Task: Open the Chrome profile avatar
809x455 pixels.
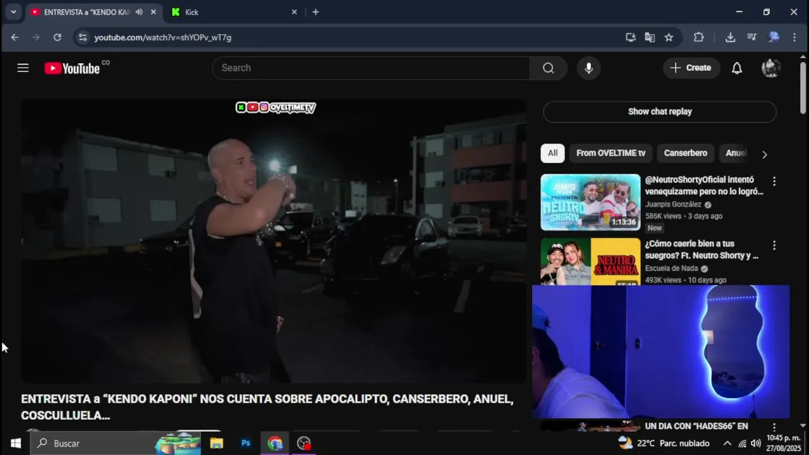Action: click(x=774, y=37)
